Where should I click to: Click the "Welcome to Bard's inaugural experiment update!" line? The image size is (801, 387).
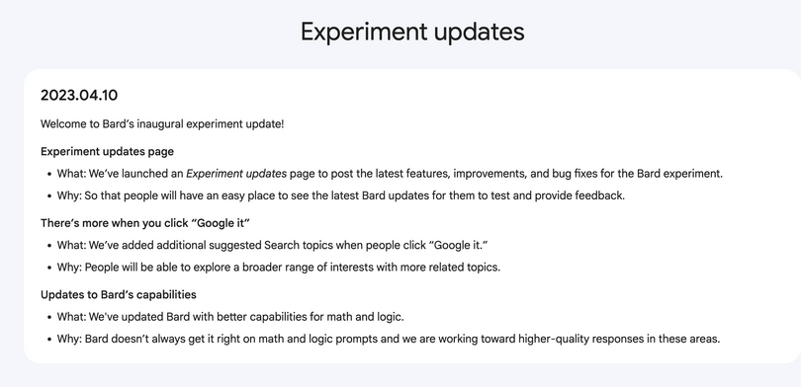[x=162, y=124]
